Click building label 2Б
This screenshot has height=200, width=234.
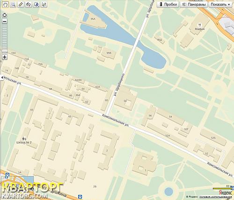click(x=95, y=186)
